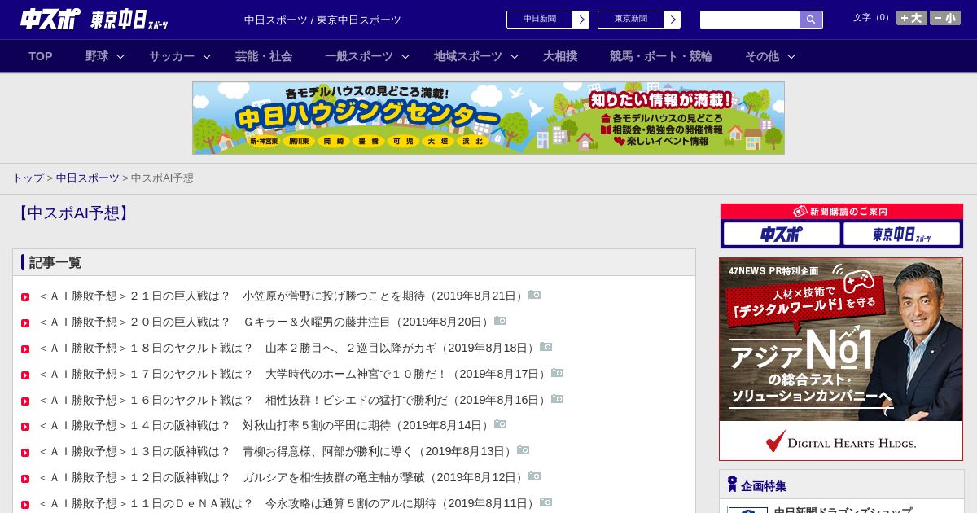Open the 芸能・社会 menu item

click(264, 56)
